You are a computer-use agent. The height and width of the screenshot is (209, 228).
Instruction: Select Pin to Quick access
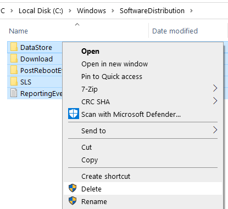[x=143, y=77]
